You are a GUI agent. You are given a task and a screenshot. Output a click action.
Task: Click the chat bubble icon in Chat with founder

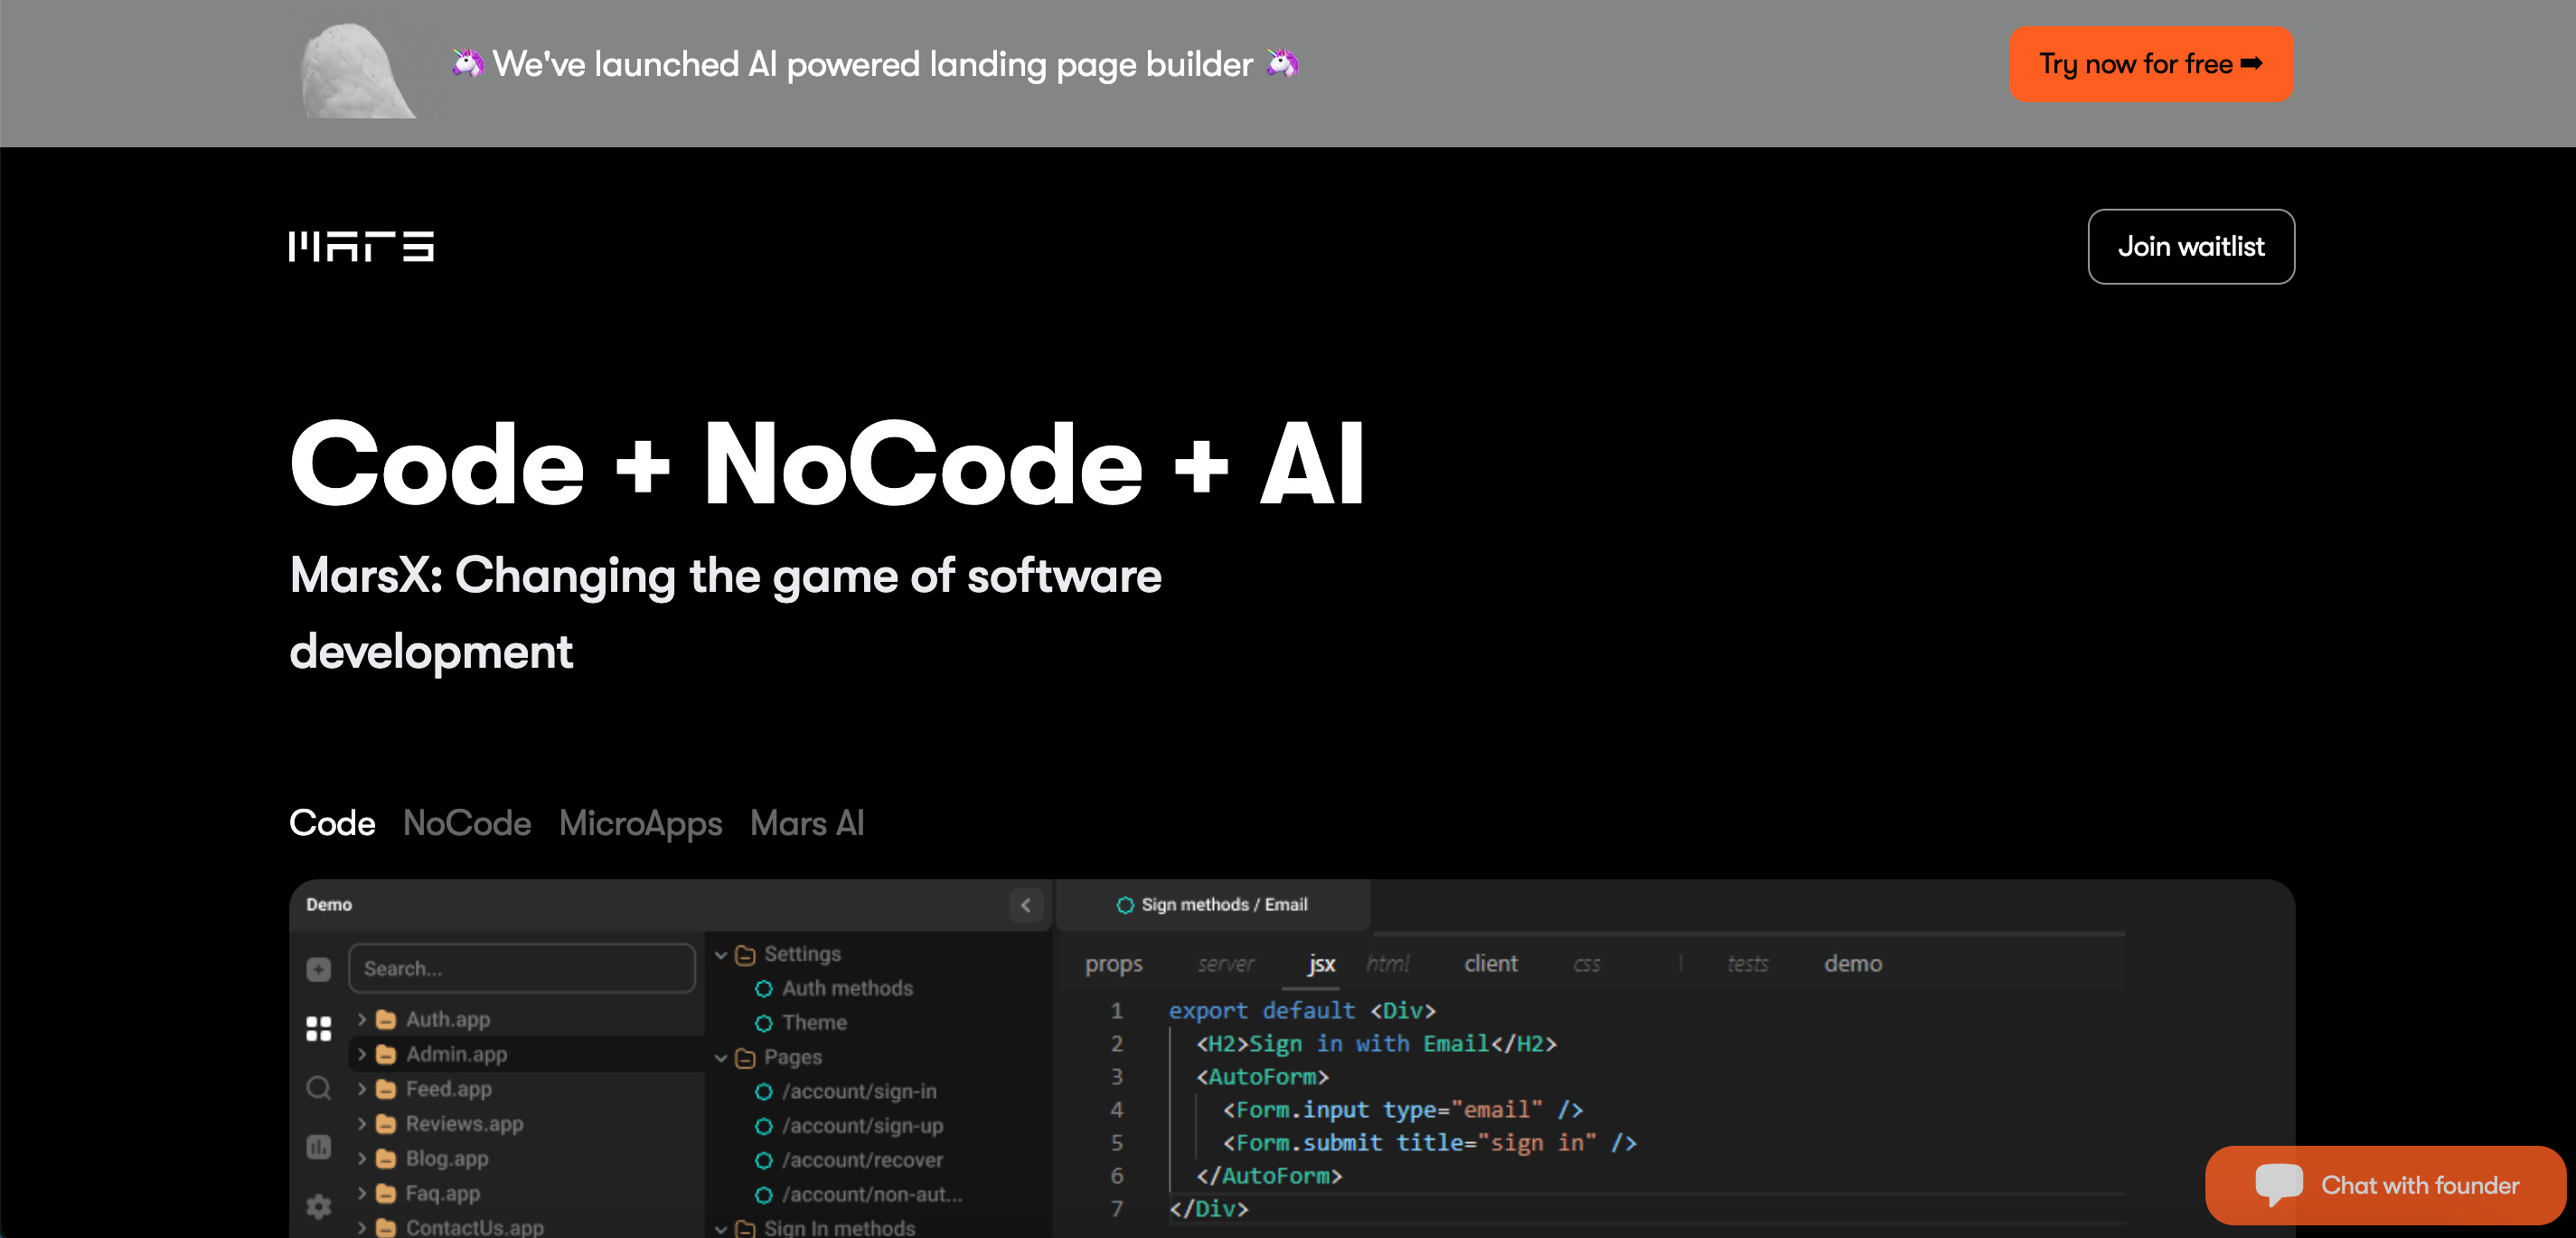pyautogui.click(x=2279, y=1185)
